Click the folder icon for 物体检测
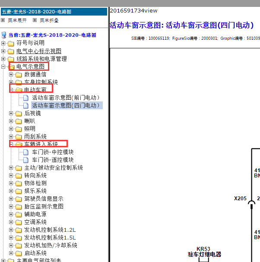260x262 pixels. [x=19, y=183]
